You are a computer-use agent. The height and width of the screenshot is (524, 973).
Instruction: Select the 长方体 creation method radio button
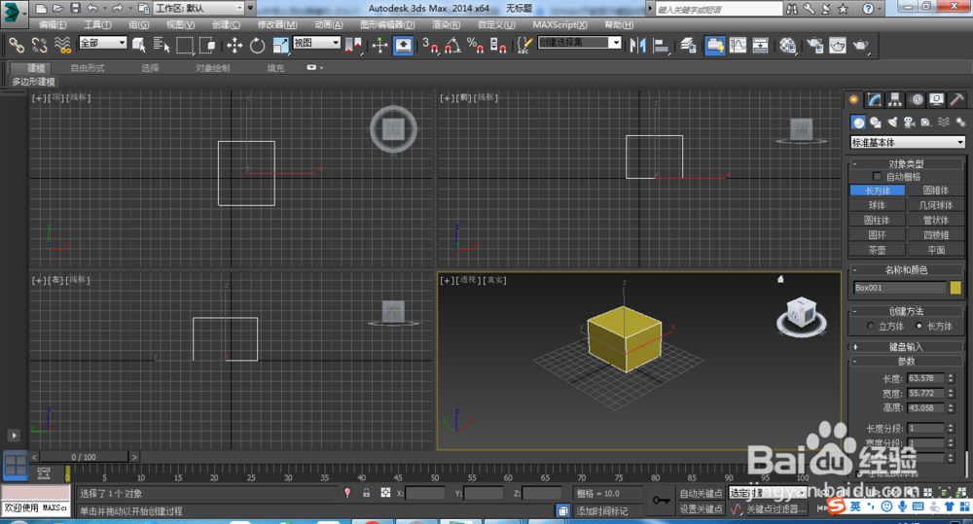click(x=919, y=326)
